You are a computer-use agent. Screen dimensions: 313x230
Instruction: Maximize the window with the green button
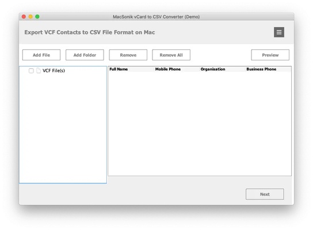click(x=37, y=17)
